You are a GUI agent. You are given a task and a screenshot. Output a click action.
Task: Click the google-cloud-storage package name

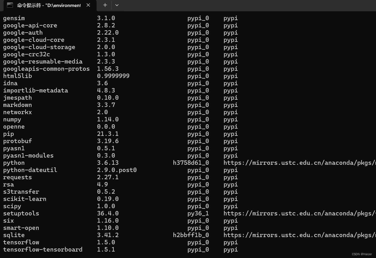39,47
